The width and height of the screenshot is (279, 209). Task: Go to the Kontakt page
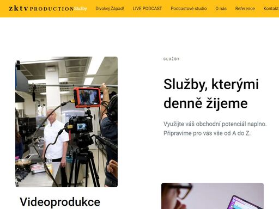(x=271, y=9)
